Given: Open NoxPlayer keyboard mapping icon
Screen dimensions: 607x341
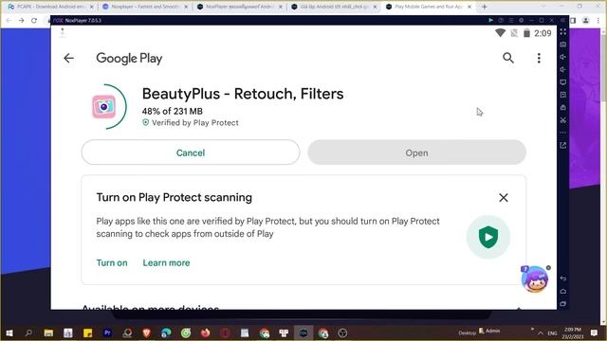Looking at the screenshot, I should (x=563, y=45).
